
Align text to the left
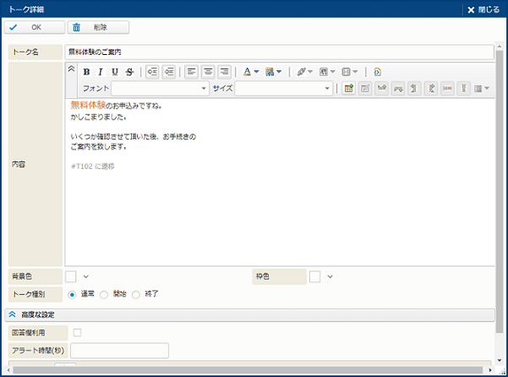click(x=192, y=72)
